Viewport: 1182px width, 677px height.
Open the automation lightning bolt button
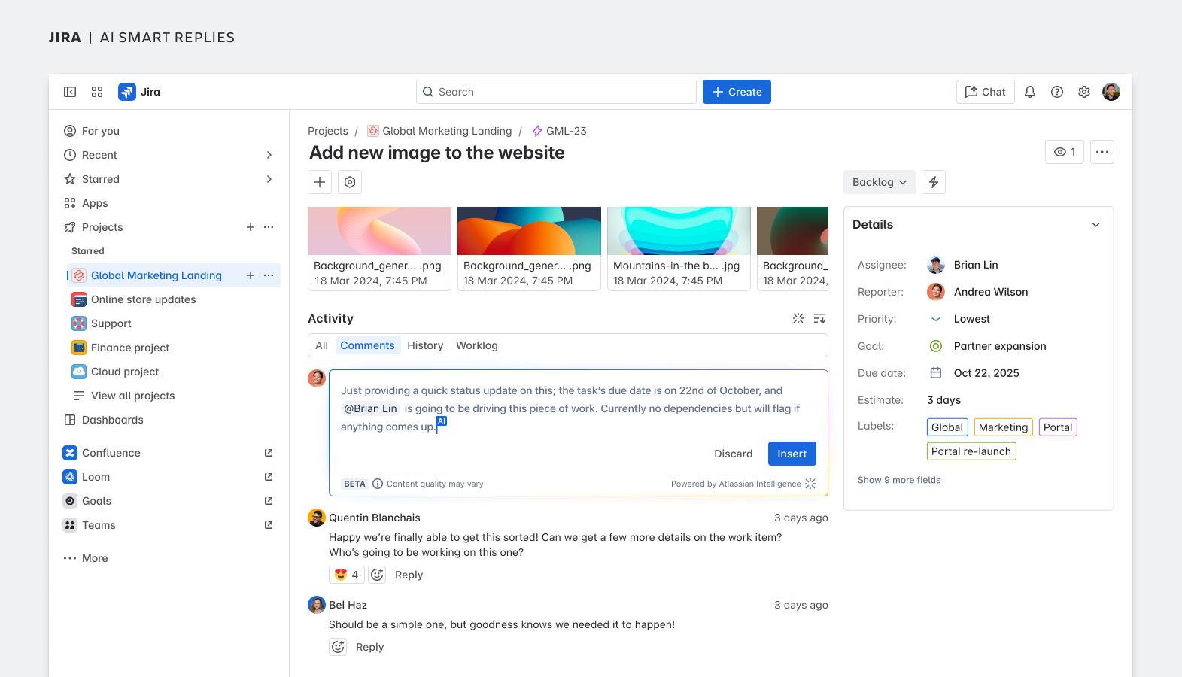pyautogui.click(x=934, y=182)
